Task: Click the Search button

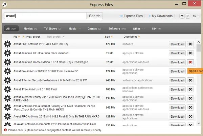Action: [x=94, y=16]
